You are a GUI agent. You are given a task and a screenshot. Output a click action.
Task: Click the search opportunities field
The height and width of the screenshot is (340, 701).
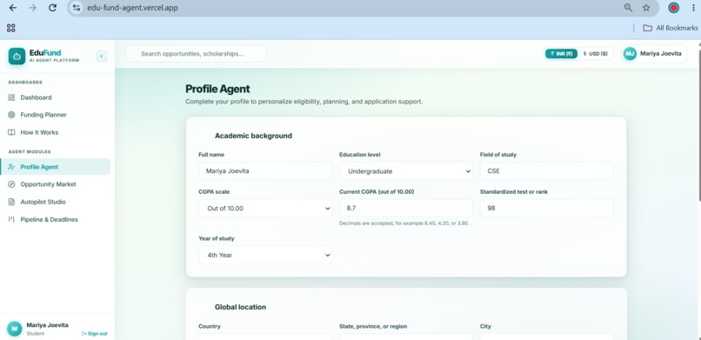tap(196, 54)
